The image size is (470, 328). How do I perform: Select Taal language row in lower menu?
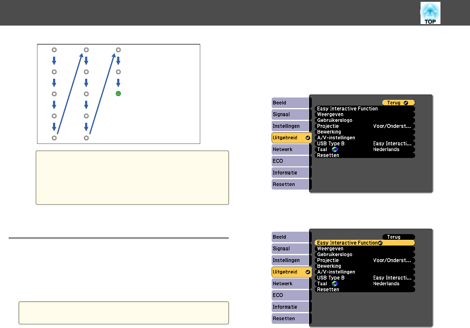[x=365, y=284]
